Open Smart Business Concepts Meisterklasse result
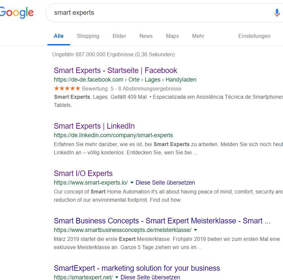The image size is (283, 280). click(x=162, y=221)
